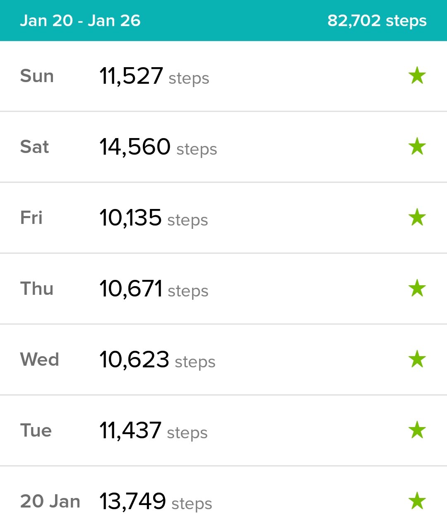447x527 pixels.
Task: Tap the 20 Jan date label
Action: tap(50, 501)
